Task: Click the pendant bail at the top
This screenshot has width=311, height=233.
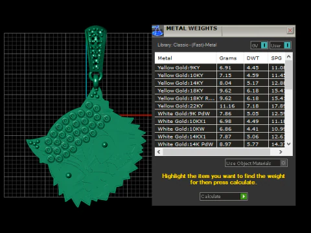Action: pyautogui.click(x=96, y=50)
